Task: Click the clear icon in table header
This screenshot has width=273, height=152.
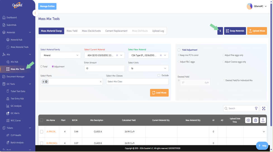Action: [248, 120]
